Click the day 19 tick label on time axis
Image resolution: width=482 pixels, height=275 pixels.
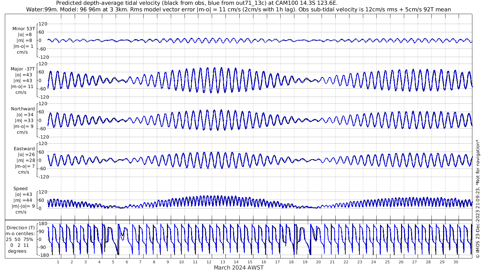305,262
